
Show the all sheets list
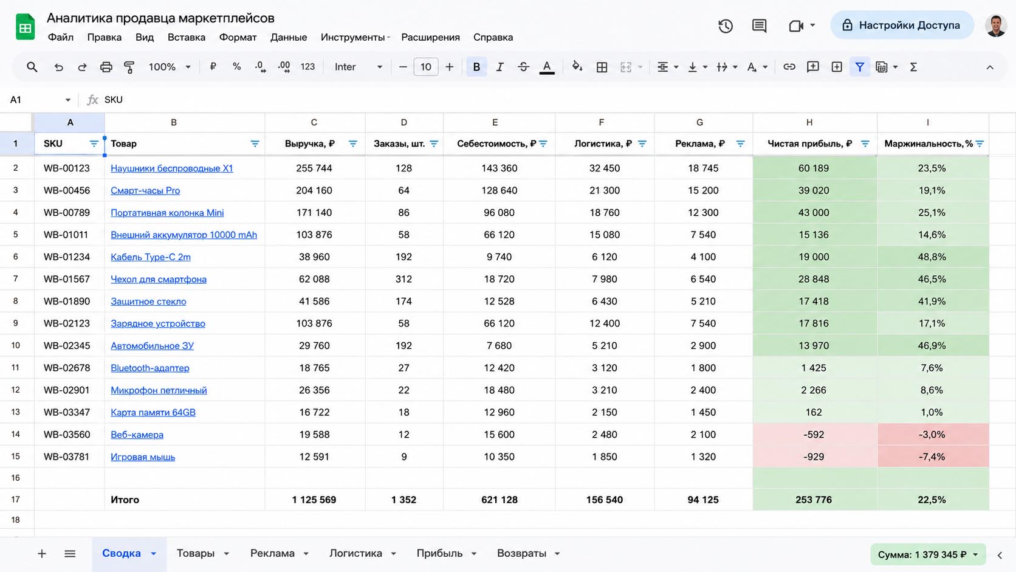(x=70, y=553)
